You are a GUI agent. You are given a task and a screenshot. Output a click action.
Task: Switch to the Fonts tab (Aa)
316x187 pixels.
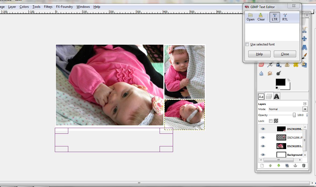coord(261,97)
